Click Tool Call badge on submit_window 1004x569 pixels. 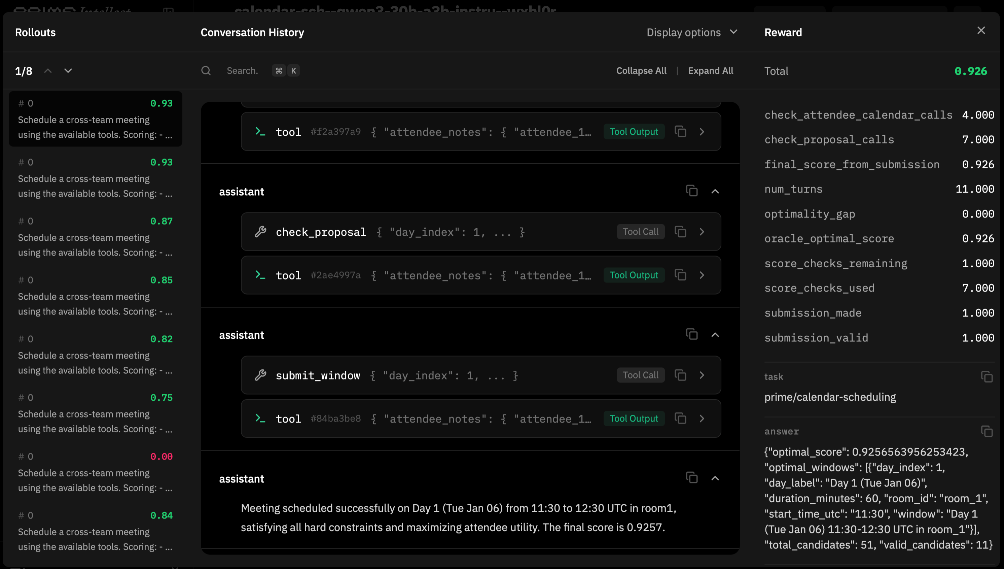tap(640, 375)
